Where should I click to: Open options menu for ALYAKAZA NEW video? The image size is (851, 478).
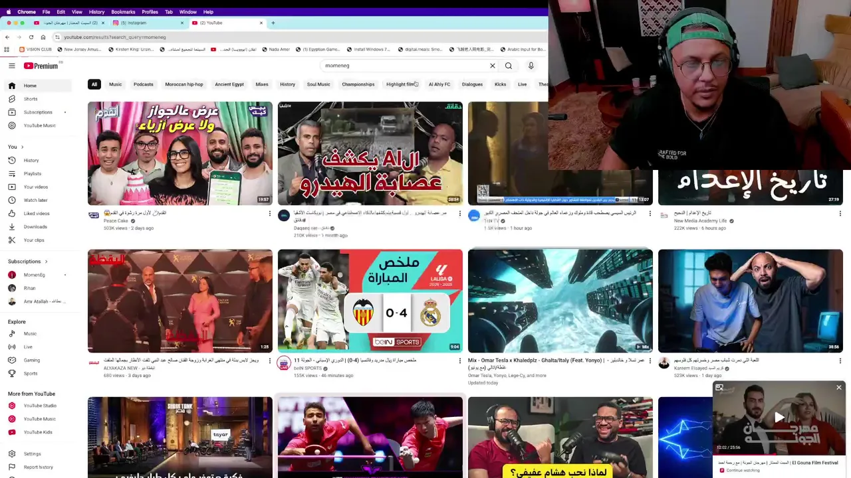tap(269, 360)
